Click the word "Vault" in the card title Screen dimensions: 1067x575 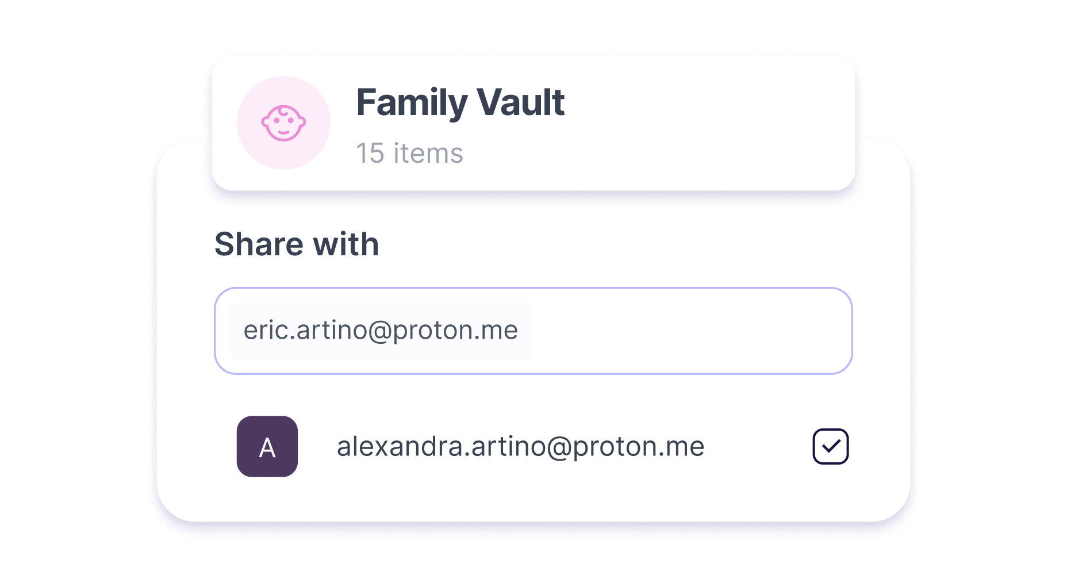pos(520,103)
